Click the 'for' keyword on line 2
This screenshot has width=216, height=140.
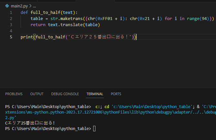168,19
